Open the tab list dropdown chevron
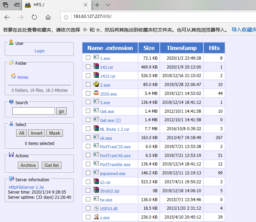The image size is (256, 222). click(x=108, y=5)
